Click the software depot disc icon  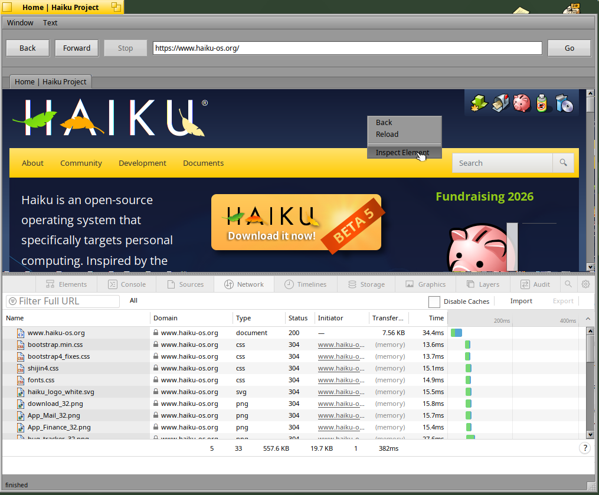(x=564, y=103)
